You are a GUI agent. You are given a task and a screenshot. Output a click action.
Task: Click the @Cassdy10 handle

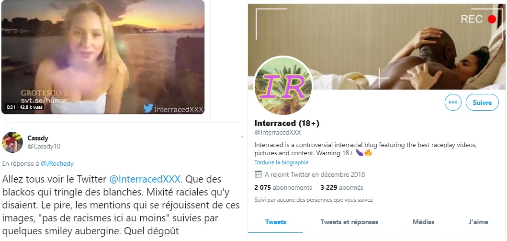coord(44,147)
